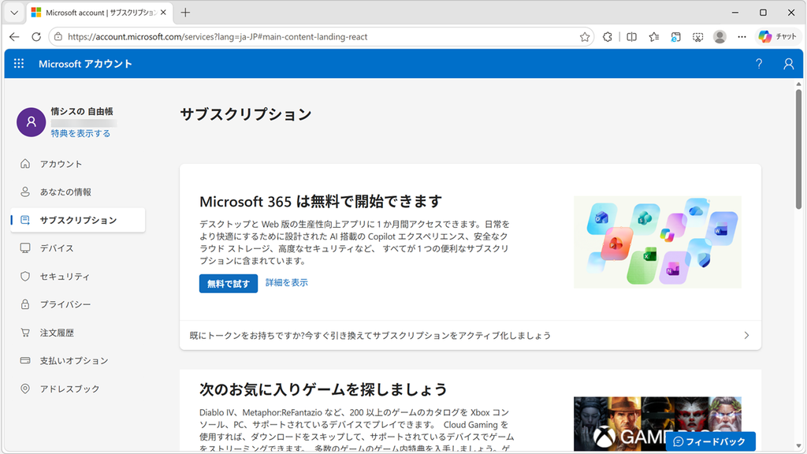Click the 詳細を表示 link

[x=287, y=283]
